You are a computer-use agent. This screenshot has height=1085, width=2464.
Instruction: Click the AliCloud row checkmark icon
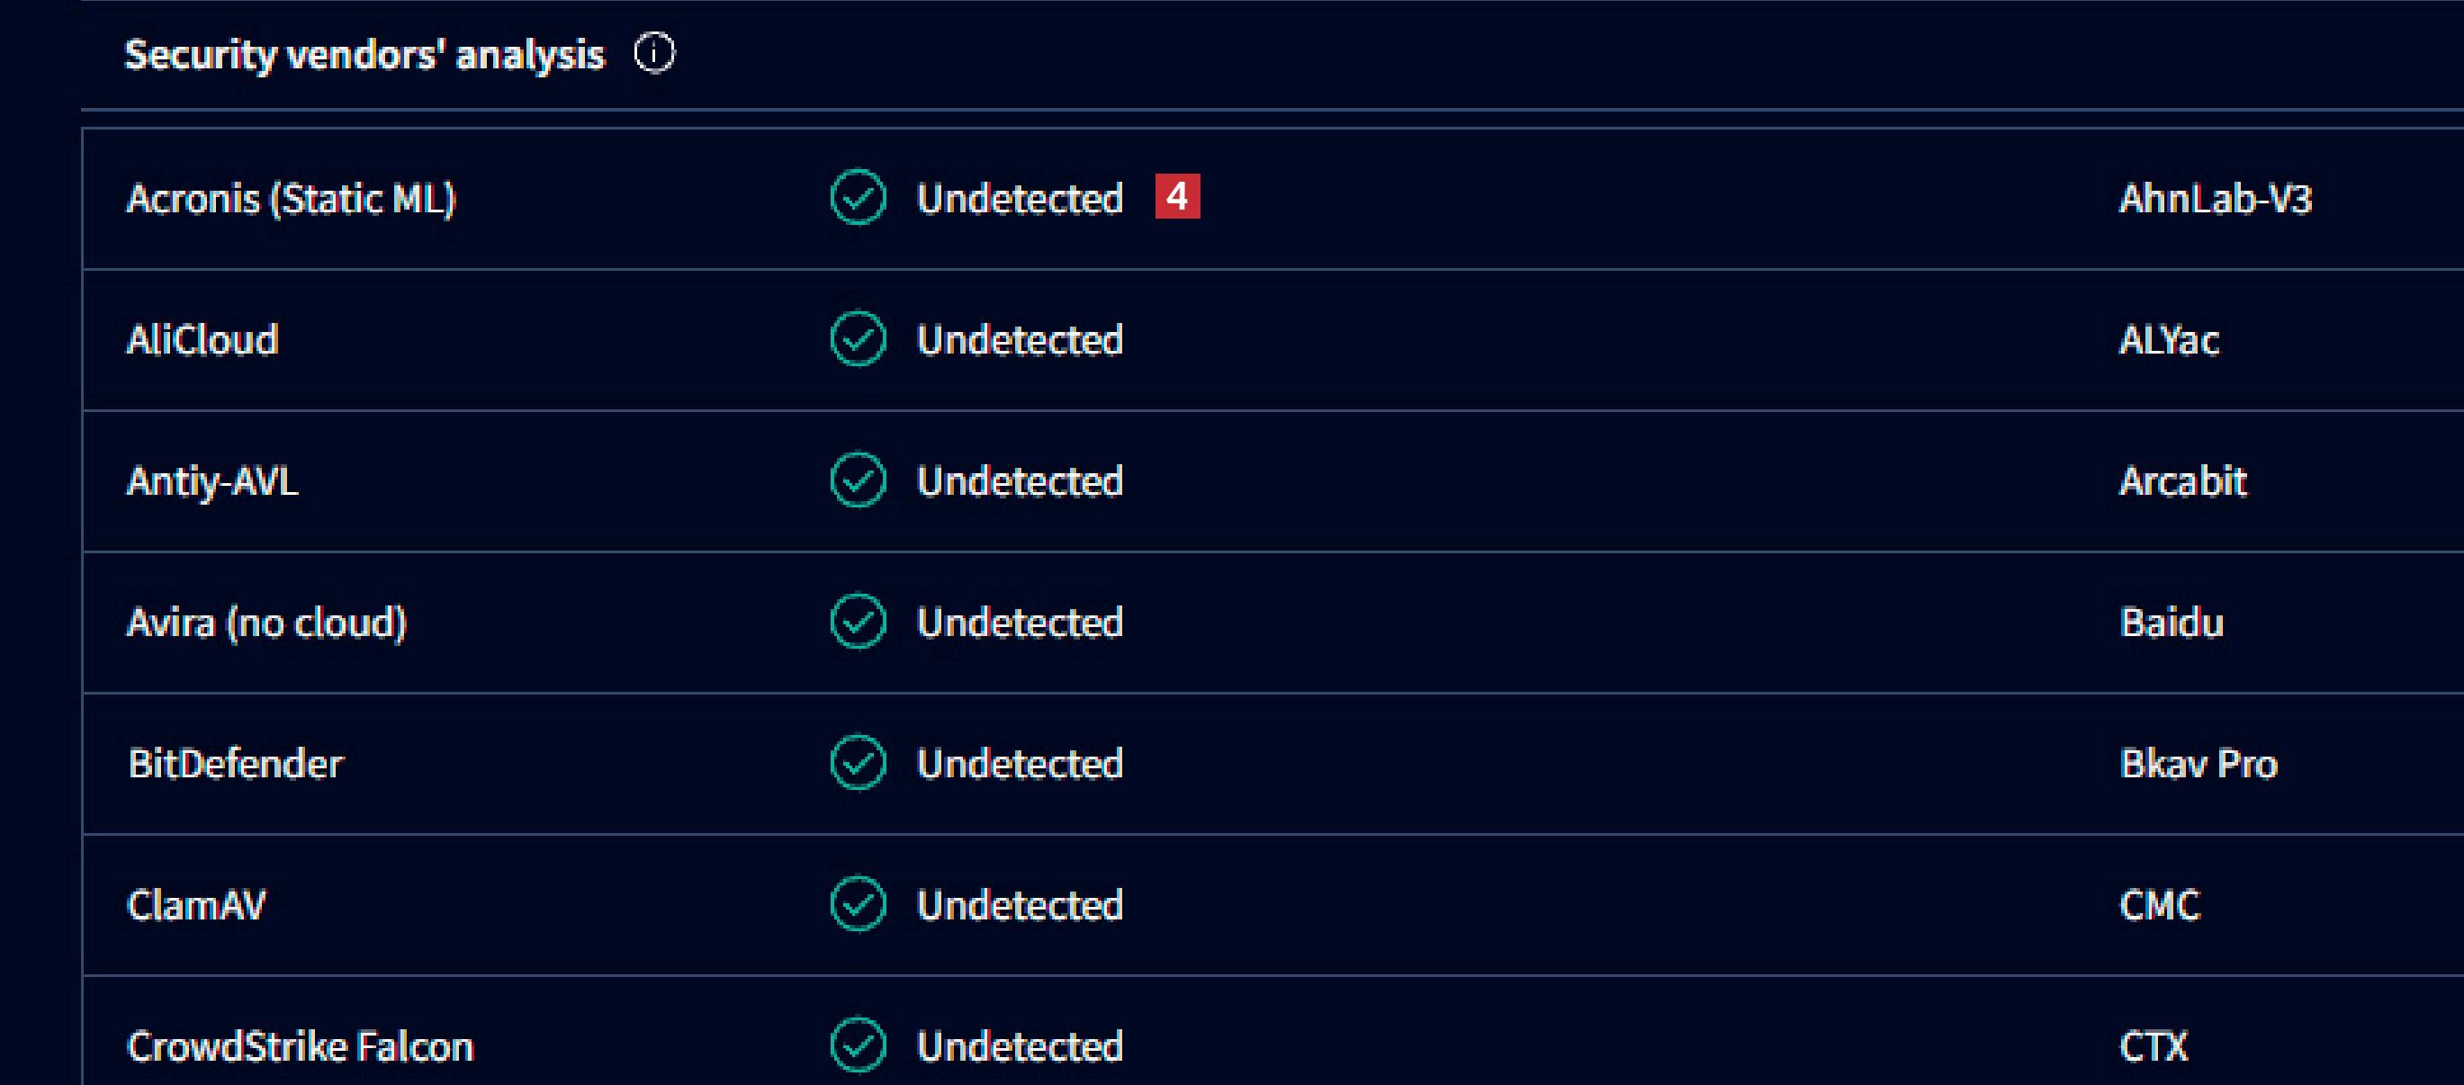[x=858, y=339]
